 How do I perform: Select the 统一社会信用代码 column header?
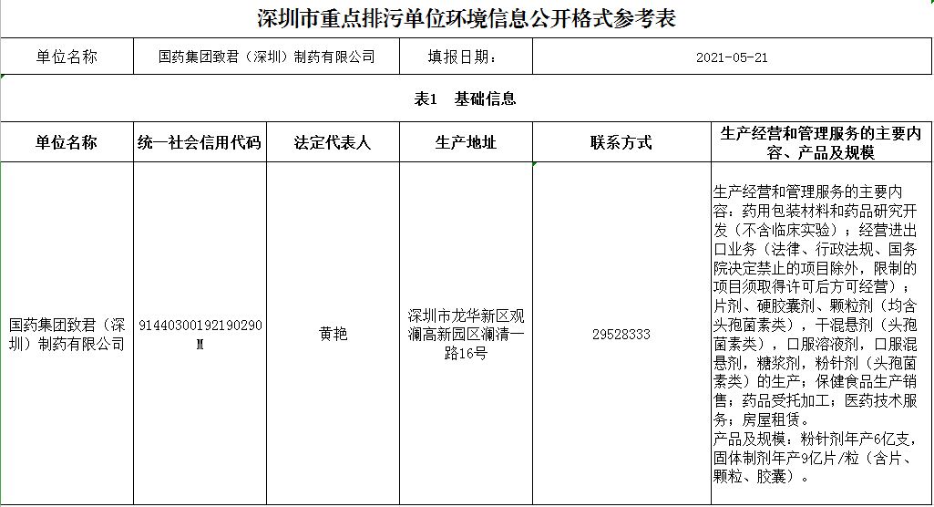coord(200,143)
